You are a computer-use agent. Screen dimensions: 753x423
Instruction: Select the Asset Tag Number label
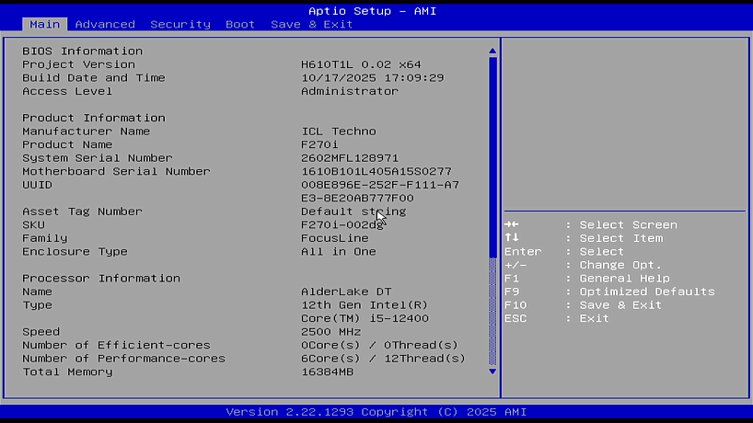tap(82, 211)
